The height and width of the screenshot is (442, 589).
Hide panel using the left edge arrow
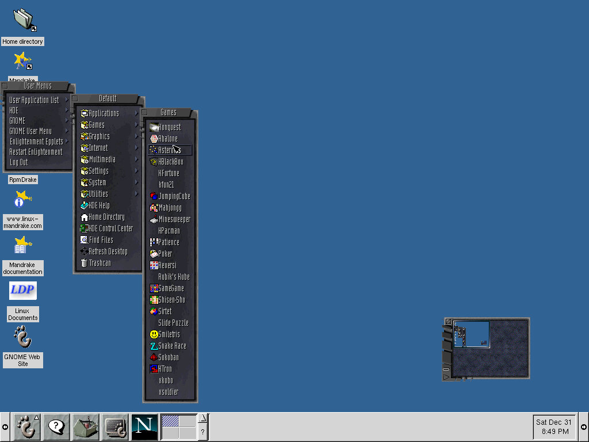click(5, 427)
